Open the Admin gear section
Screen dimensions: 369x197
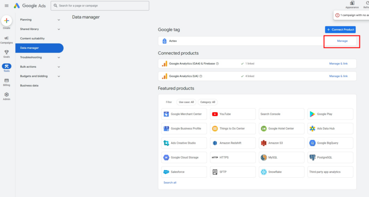point(6,96)
